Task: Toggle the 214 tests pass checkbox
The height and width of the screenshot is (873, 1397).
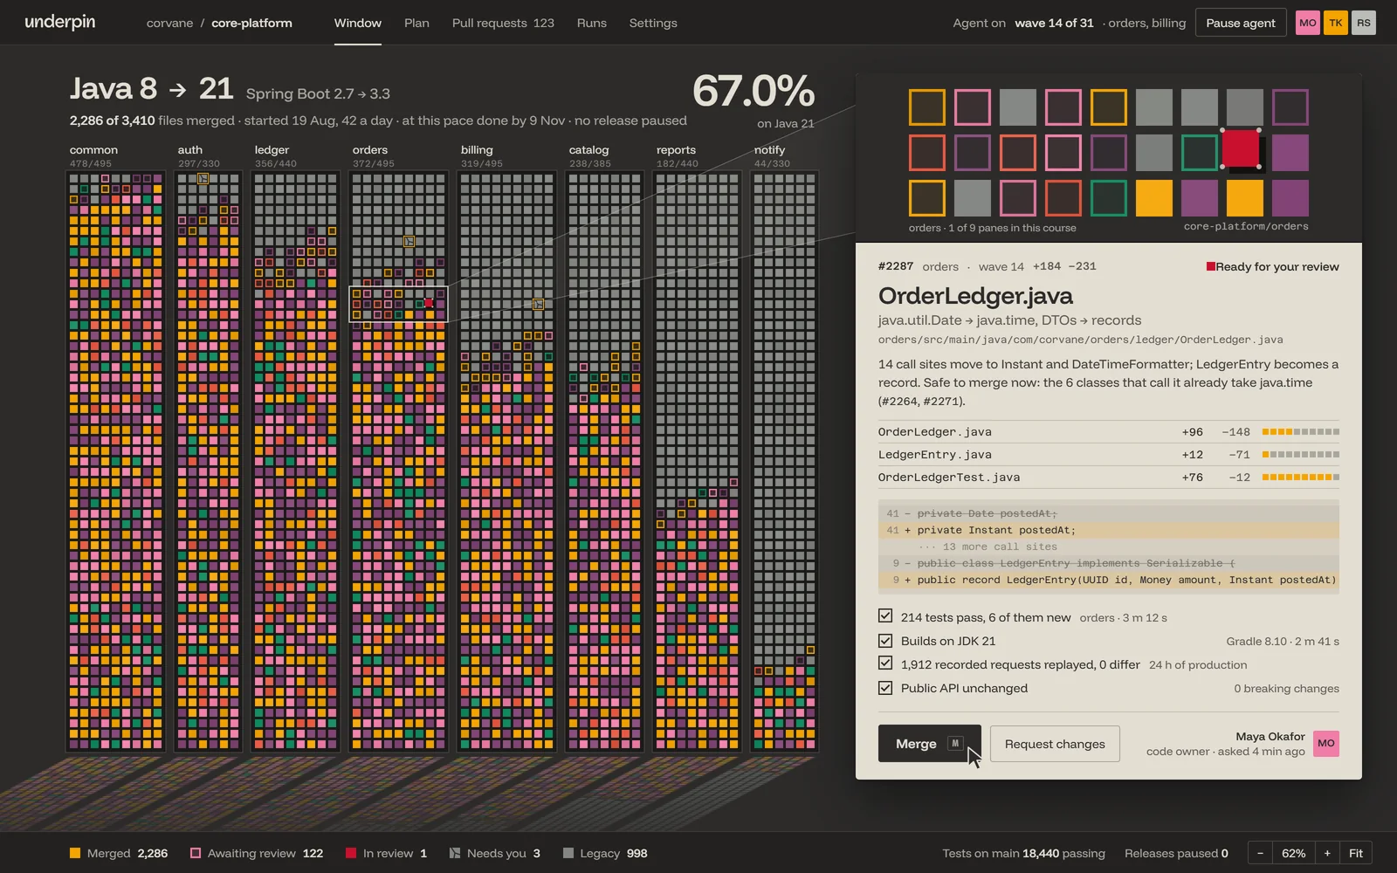Action: tap(885, 616)
